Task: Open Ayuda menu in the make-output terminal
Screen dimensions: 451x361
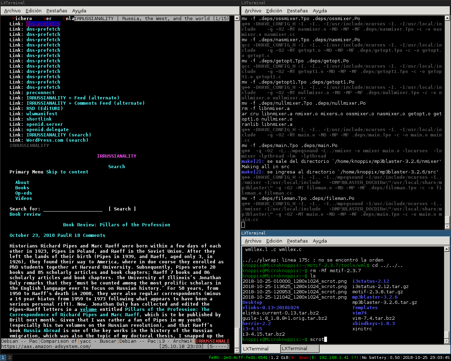Action: tap(320, 11)
